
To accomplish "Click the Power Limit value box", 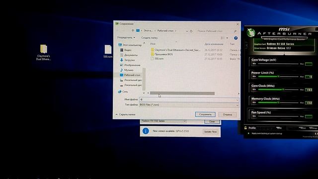I will click(309, 77).
